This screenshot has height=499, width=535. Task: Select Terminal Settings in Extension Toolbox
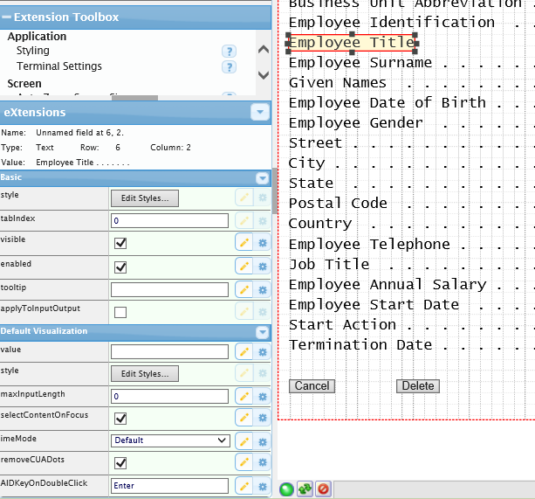coord(59,66)
